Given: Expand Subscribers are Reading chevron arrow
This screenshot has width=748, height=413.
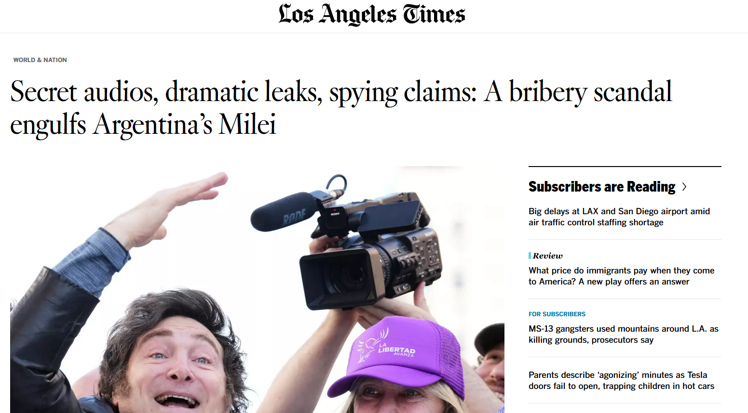Looking at the screenshot, I should [684, 187].
